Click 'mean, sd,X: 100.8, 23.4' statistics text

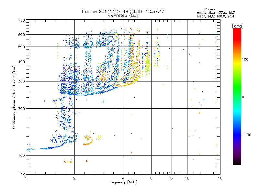pos(215,16)
